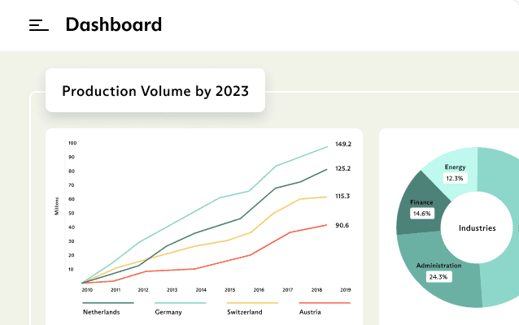Image resolution: width=519 pixels, height=325 pixels.
Task: Click the 2019 x-axis label
Action: click(x=345, y=290)
